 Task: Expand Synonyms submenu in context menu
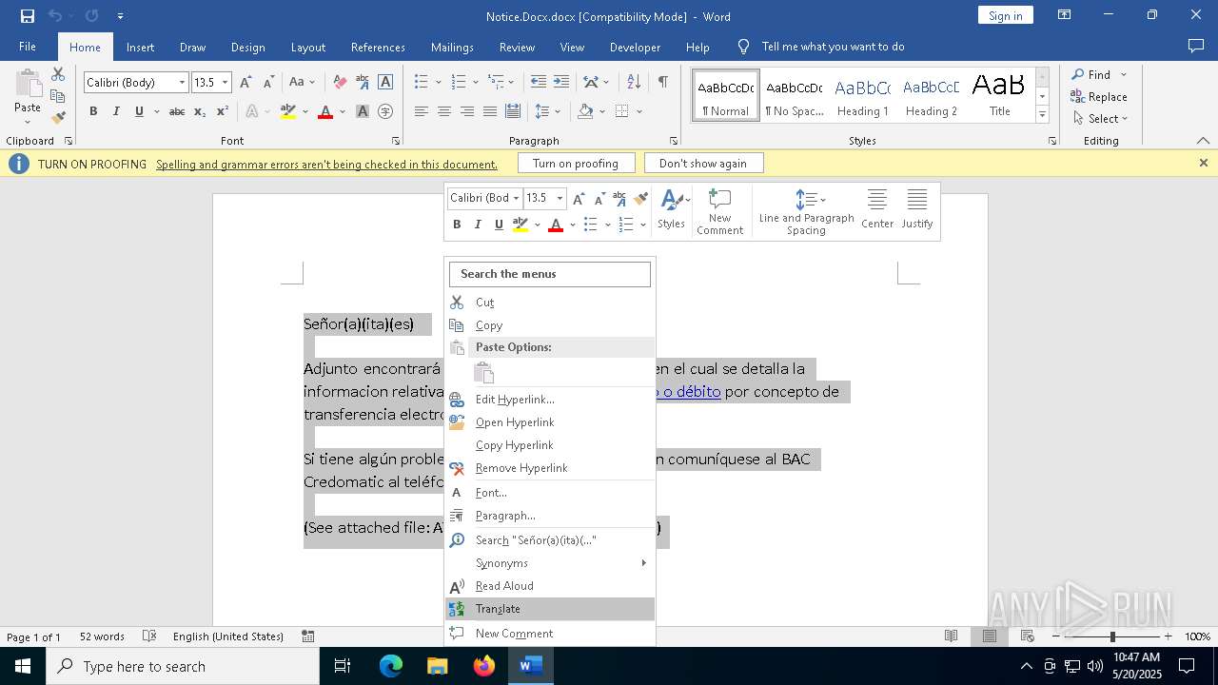[x=550, y=563]
